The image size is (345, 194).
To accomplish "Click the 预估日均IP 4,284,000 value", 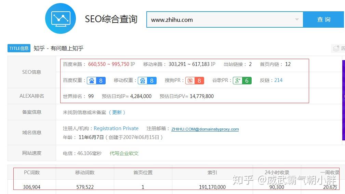I will coord(141,96).
